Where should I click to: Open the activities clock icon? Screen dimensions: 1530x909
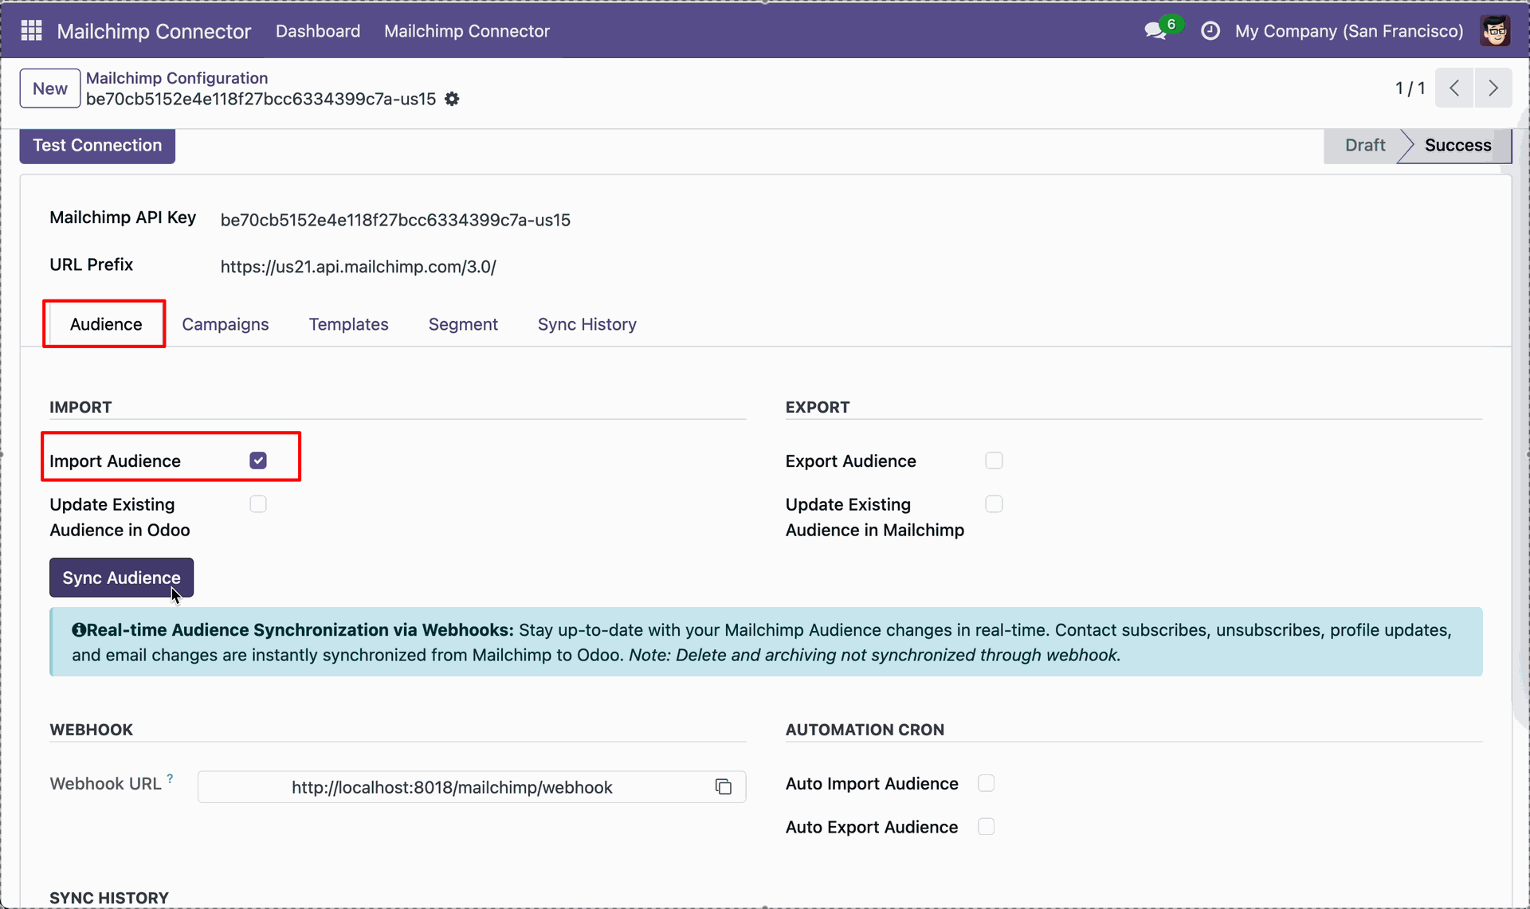tap(1210, 31)
